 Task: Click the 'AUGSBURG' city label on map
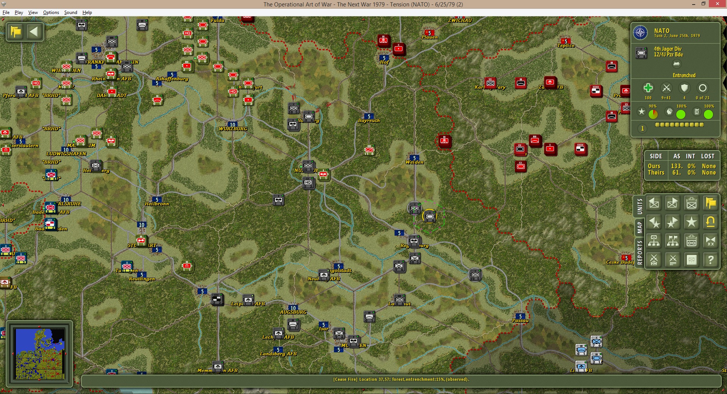(x=293, y=312)
